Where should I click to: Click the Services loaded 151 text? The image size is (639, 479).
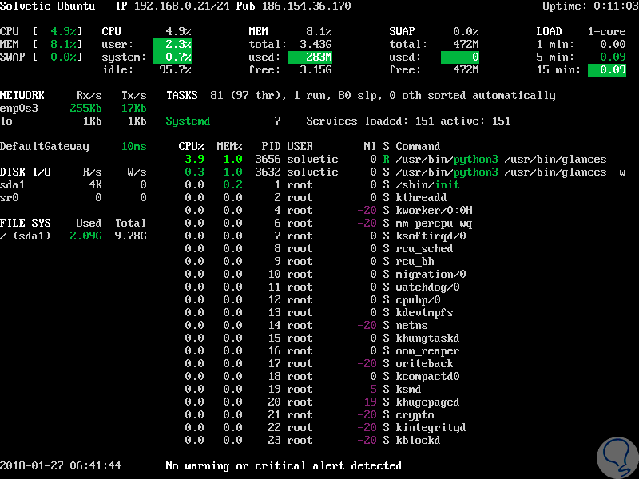pos(370,121)
